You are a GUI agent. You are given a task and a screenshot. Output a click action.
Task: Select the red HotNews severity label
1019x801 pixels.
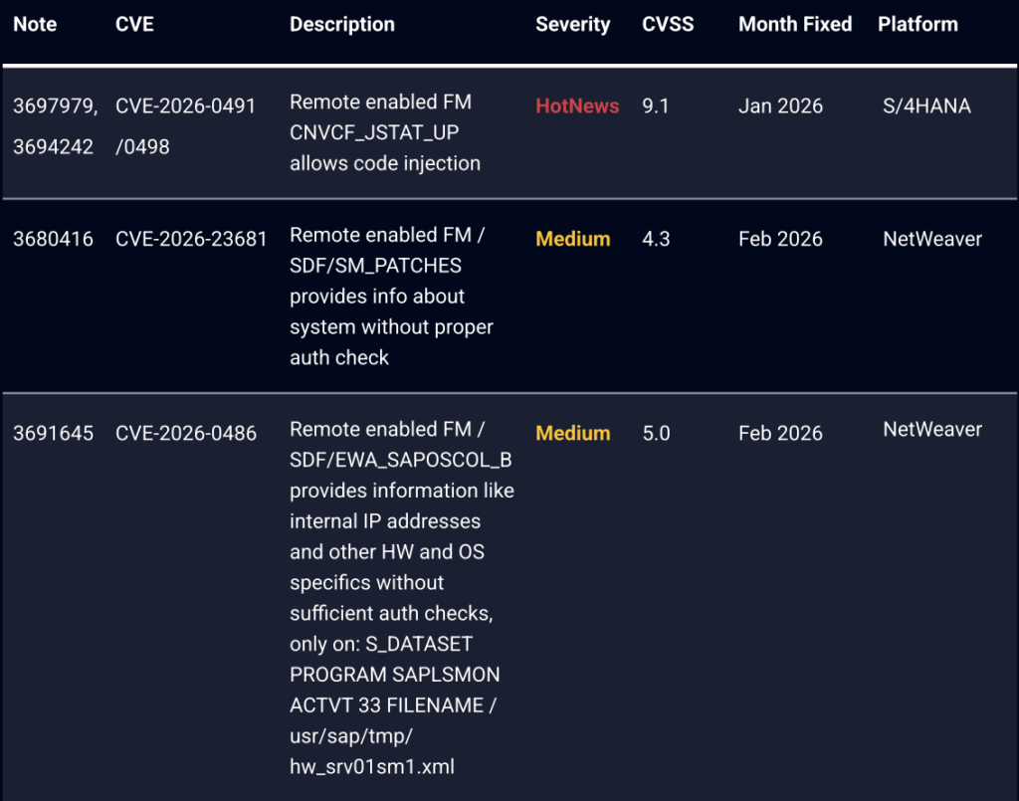pyautogui.click(x=577, y=106)
